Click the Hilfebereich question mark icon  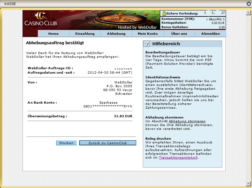[146, 44]
